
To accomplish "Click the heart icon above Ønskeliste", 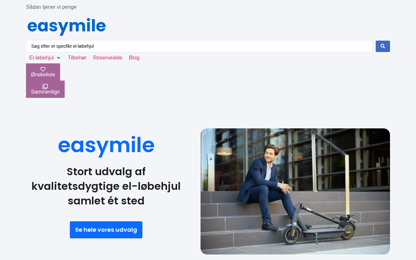I will (43, 69).
